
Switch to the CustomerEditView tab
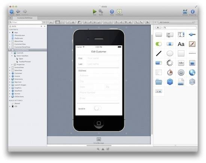25,18
